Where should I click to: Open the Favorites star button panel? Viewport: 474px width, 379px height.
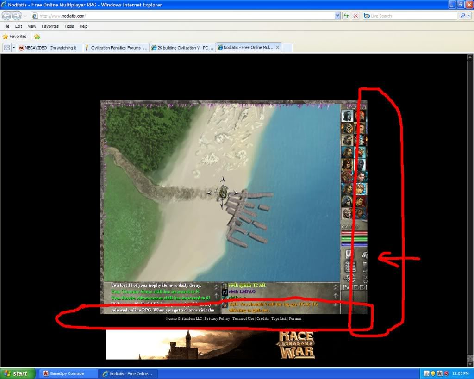[x=14, y=37]
